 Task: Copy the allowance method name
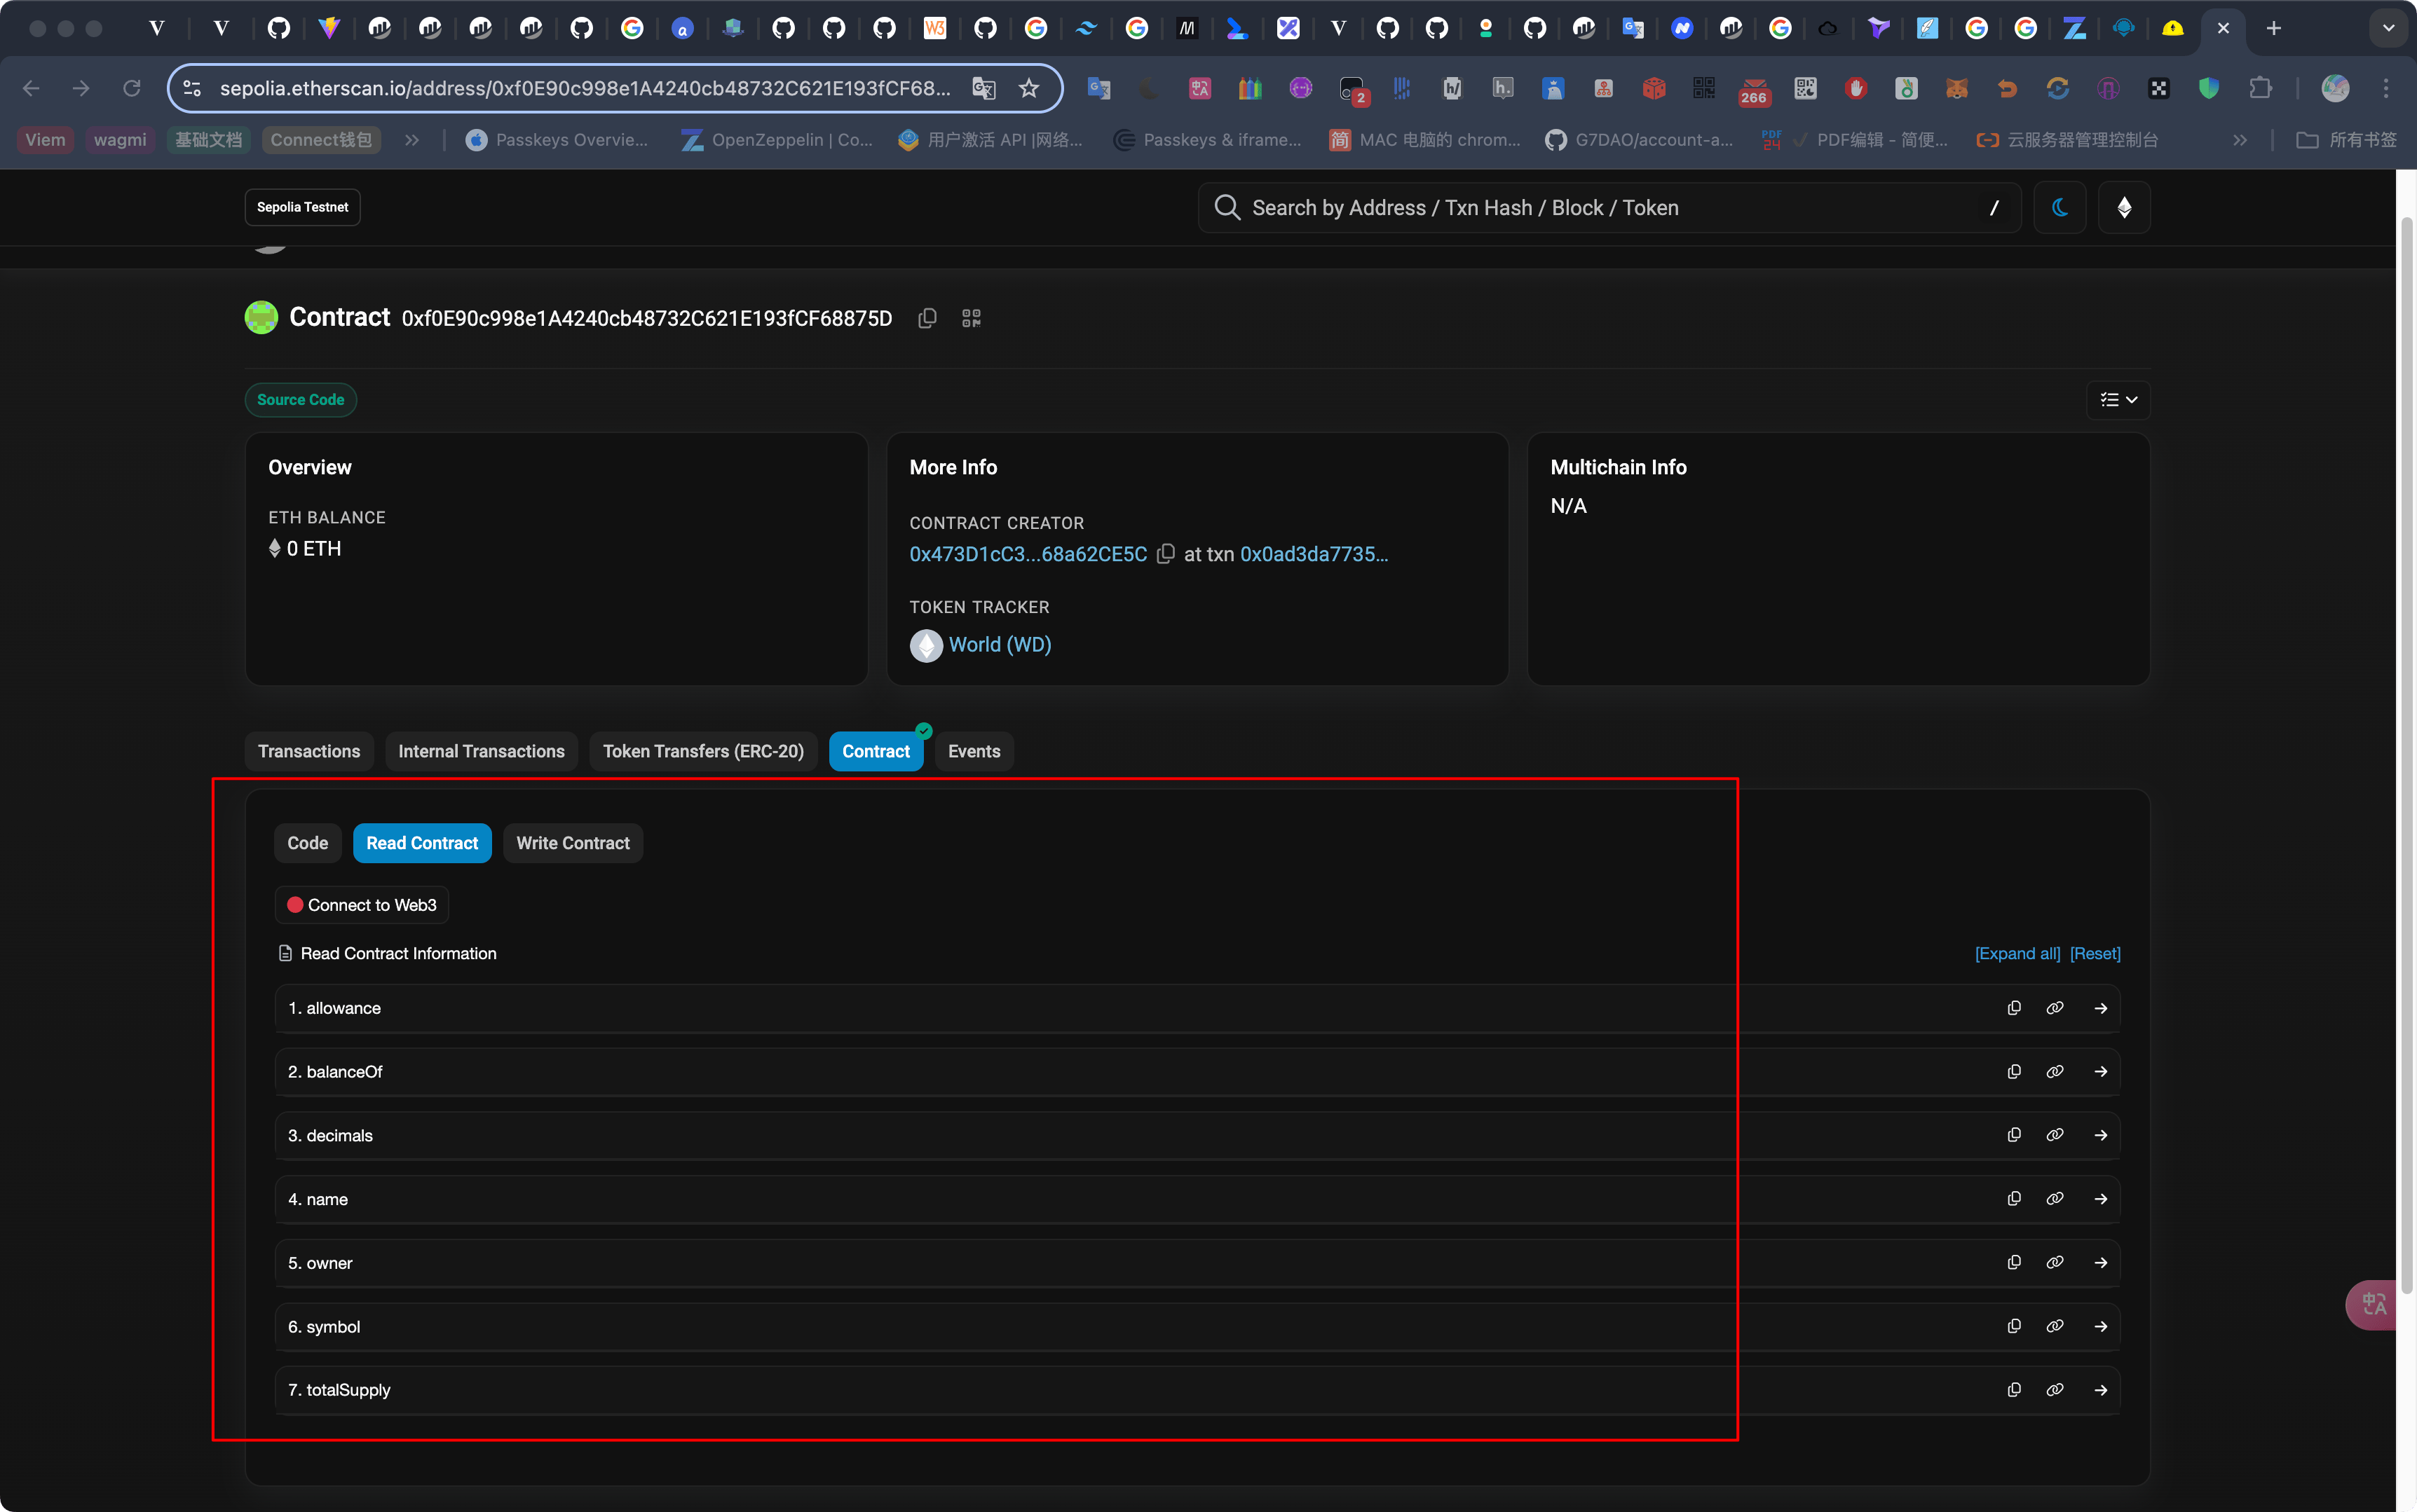(x=2014, y=1008)
